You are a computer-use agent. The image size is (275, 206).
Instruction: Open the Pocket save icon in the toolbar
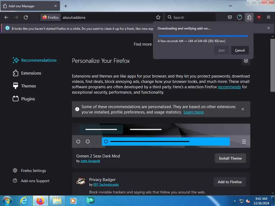click(x=230, y=17)
